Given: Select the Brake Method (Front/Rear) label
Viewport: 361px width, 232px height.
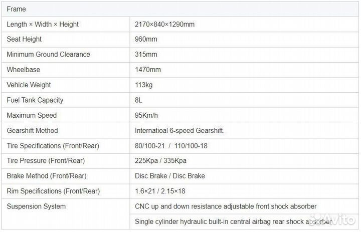Looking at the screenshot, I should (x=47, y=176).
